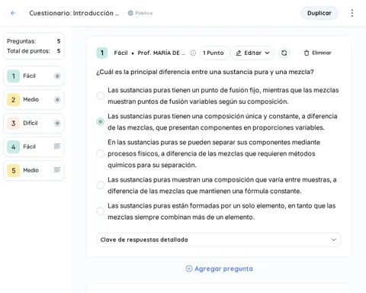This screenshot has width=366, height=293.
Task: Click the Fácil difficulty label in question header
Action: (121, 53)
